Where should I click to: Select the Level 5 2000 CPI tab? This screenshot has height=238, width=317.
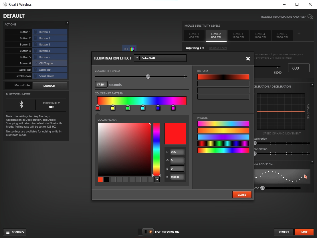[282, 35]
